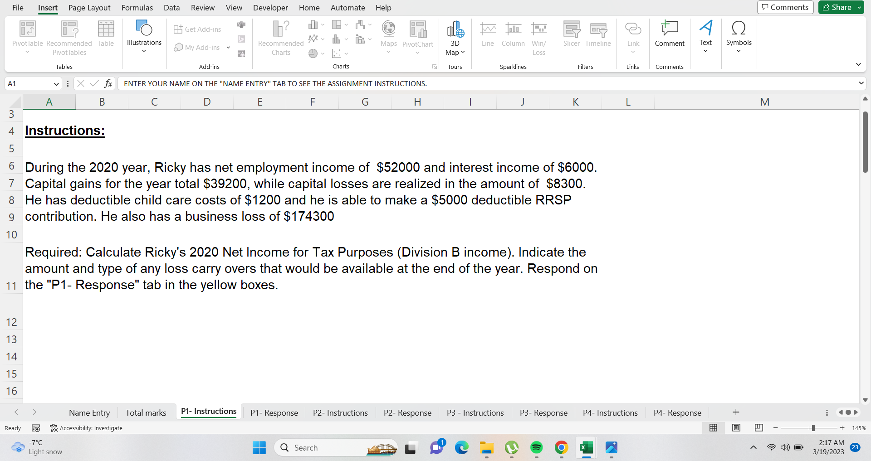Open the Name Box dropdown
Image resolution: width=871 pixels, height=461 pixels.
[56, 83]
